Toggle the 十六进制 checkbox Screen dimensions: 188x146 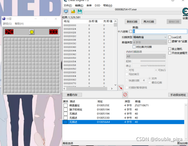pyautogui.click(x=131, y=31)
